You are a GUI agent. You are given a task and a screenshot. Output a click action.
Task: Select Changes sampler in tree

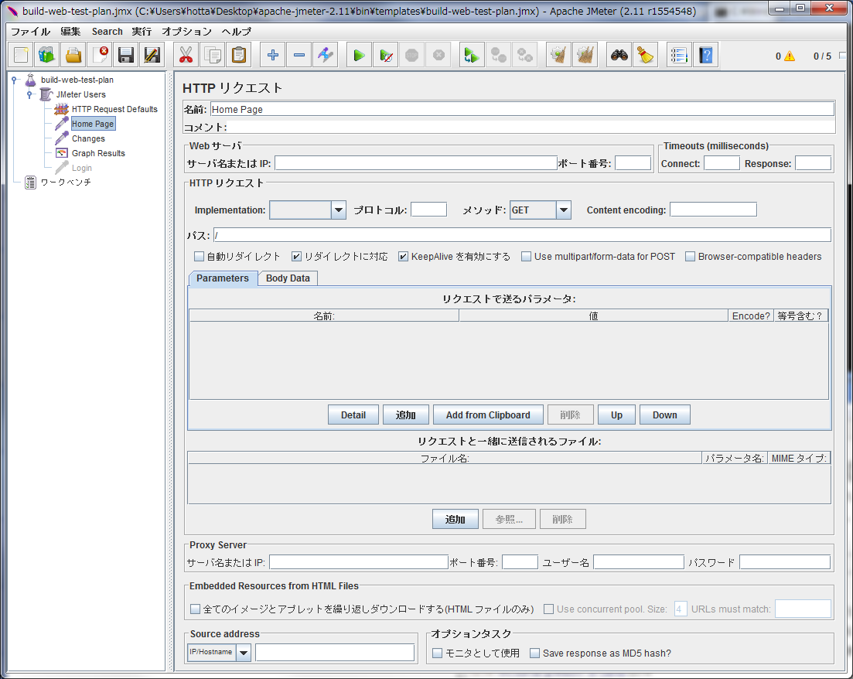tap(88, 138)
